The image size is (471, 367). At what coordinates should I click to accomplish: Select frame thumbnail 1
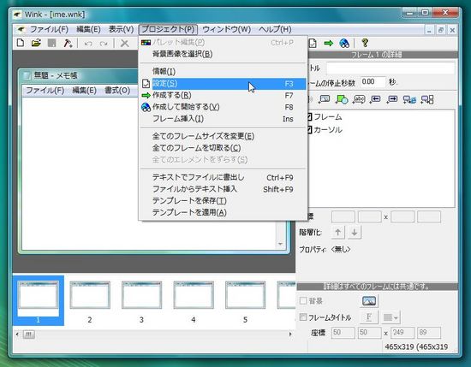[39, 300]
